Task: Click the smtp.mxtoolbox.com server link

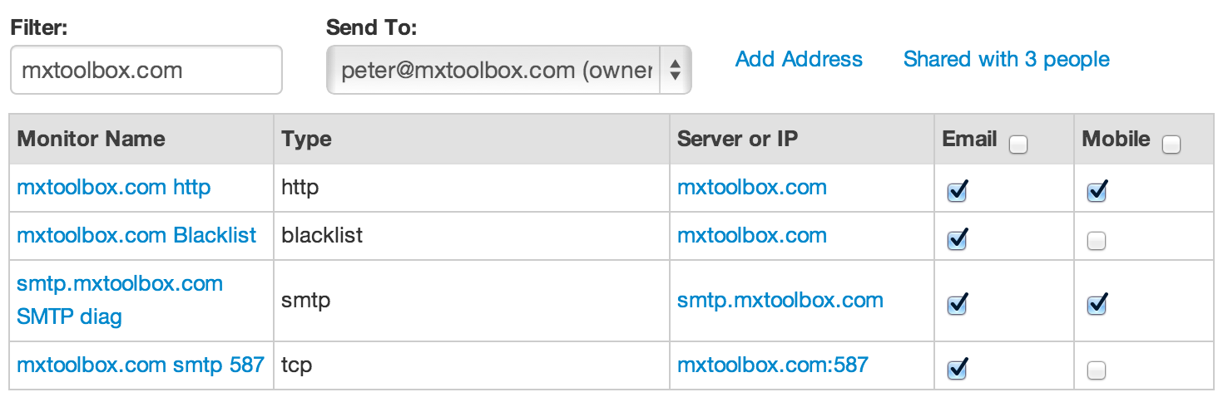Action: 780,300
